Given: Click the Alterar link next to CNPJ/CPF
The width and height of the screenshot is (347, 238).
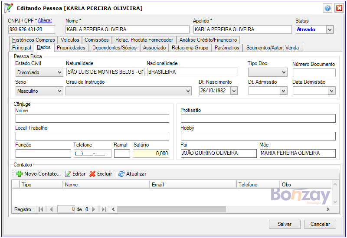Looking at the screenshot, I should point(45,20).
